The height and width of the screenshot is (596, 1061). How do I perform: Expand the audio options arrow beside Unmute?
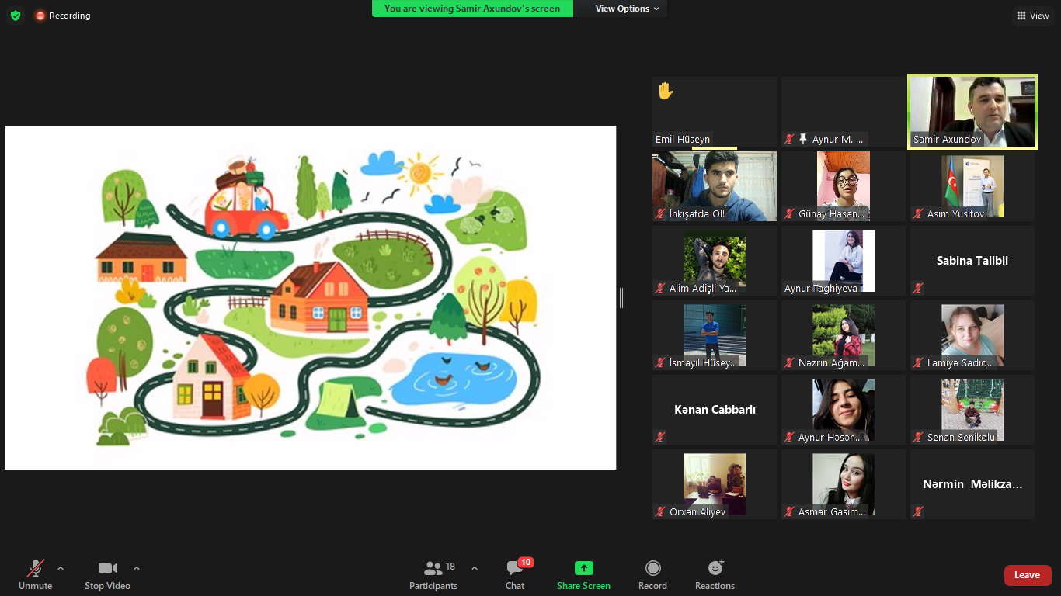[61, 568]
